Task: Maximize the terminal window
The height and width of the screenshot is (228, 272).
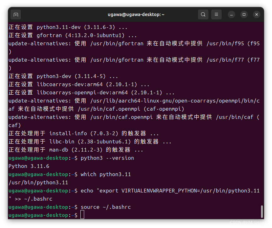Action: (244, 14)
